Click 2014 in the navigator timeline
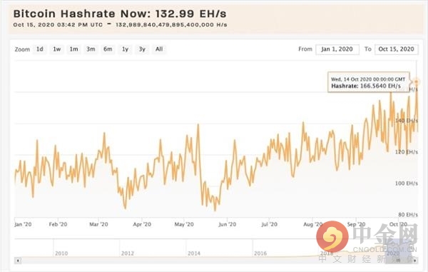Image resolution: width=428 pixels, height=272 pixels. click(194, 253)
